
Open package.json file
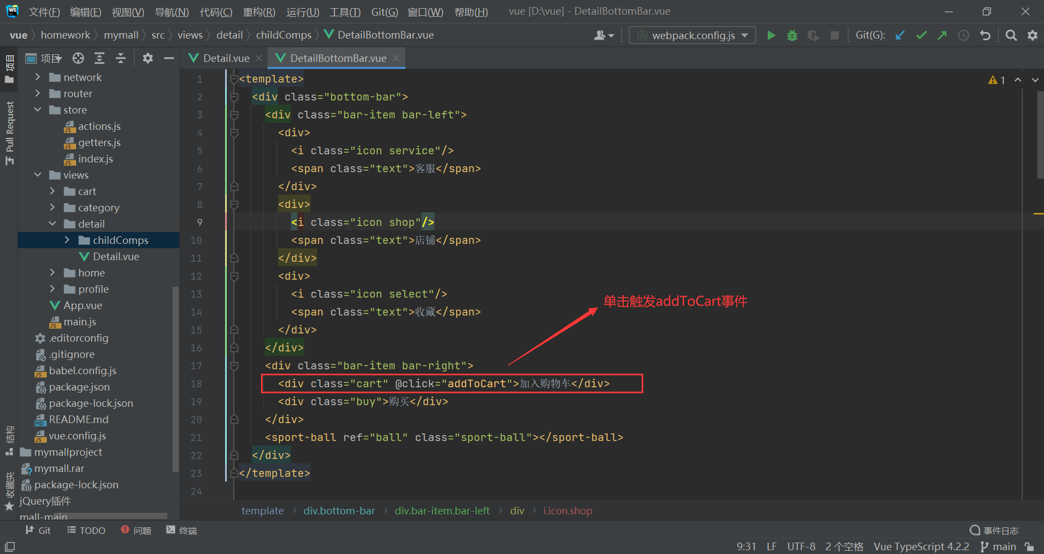pyautogui.click(x=79, y=387)
